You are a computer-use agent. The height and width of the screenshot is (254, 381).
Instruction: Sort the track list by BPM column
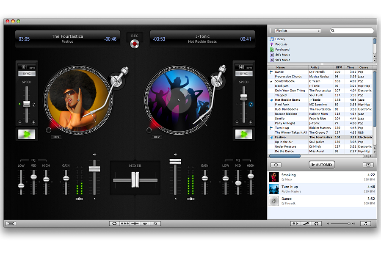(x=339, y=67)
